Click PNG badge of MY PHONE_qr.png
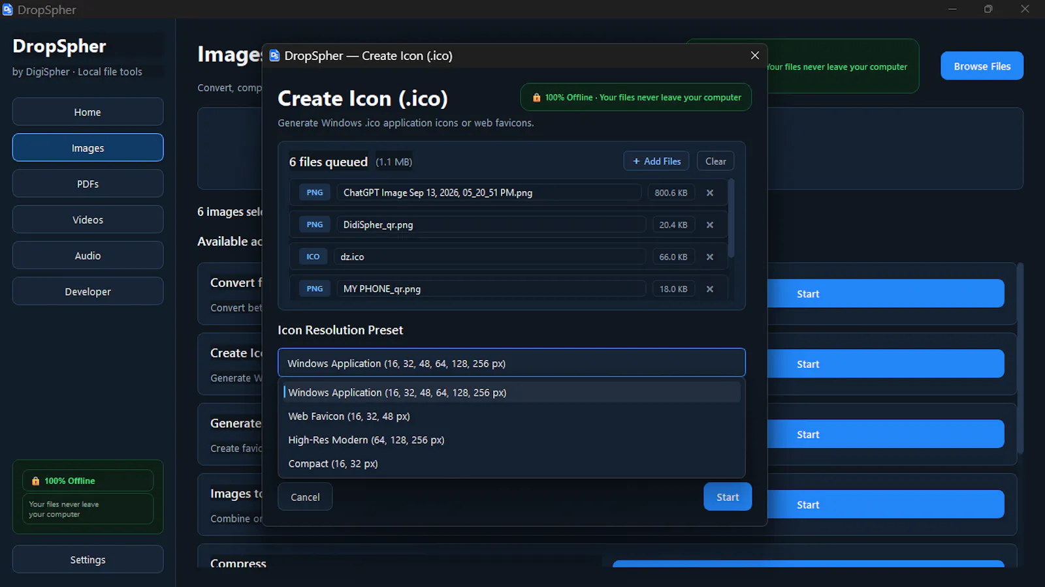The width and height of the screenshot is (1045, 587). pyautogui.click(x=315, y=288)
